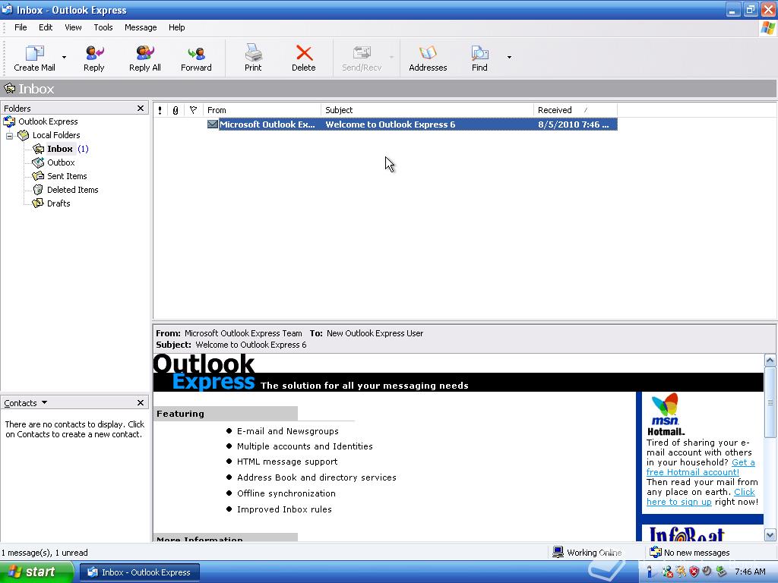Viewport: 778px width, 583px height.
Task: Select the Welcome to Outlook Express 6 message
Action: click(412, 124)
